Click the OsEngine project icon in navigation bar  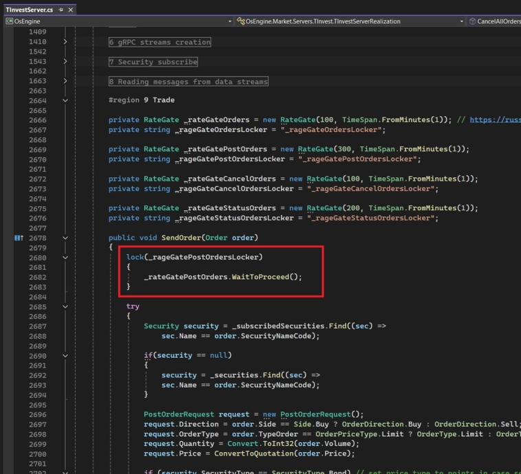click(10, 21)
